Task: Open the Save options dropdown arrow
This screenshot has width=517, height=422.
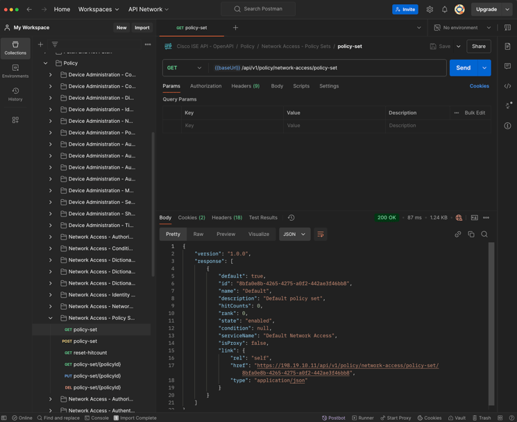Action: coord(458,47)
